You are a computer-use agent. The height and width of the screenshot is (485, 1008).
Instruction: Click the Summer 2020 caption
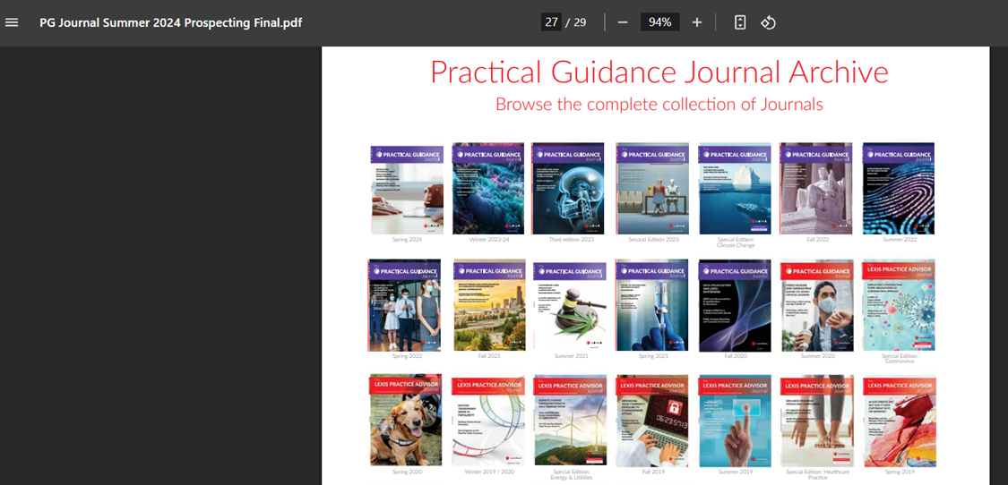tap(816, 355)
